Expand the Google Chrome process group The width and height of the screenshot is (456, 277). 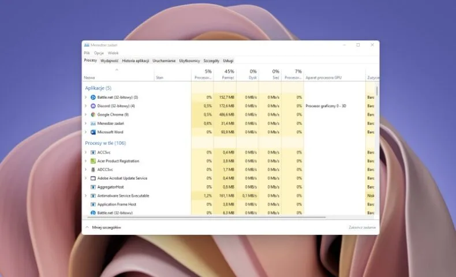click(86, 115)
